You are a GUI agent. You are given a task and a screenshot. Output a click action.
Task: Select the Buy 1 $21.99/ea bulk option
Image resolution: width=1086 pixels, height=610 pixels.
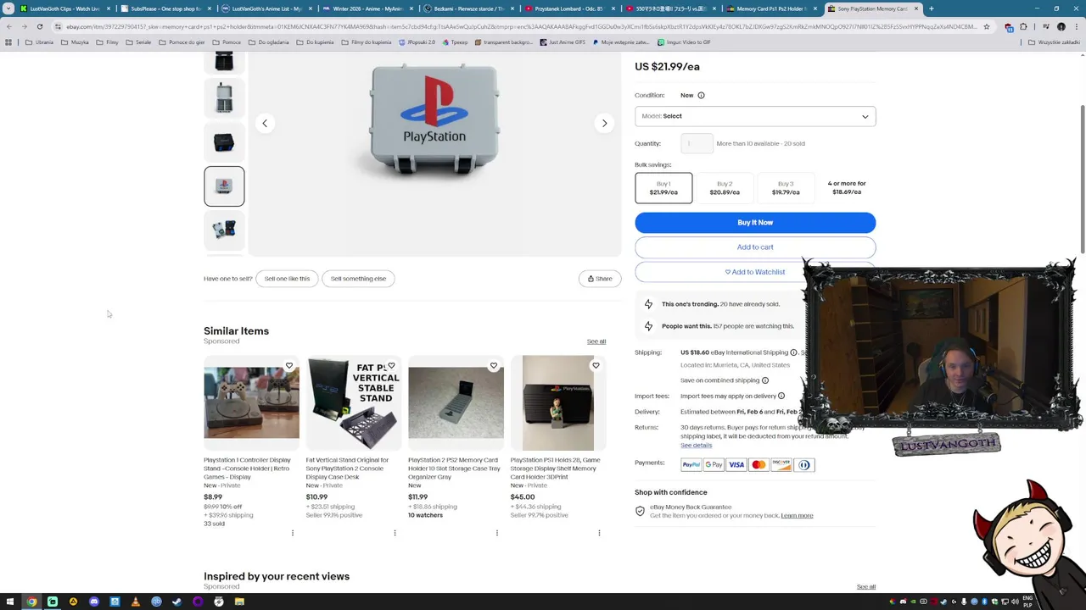click(x=663, y=187)
